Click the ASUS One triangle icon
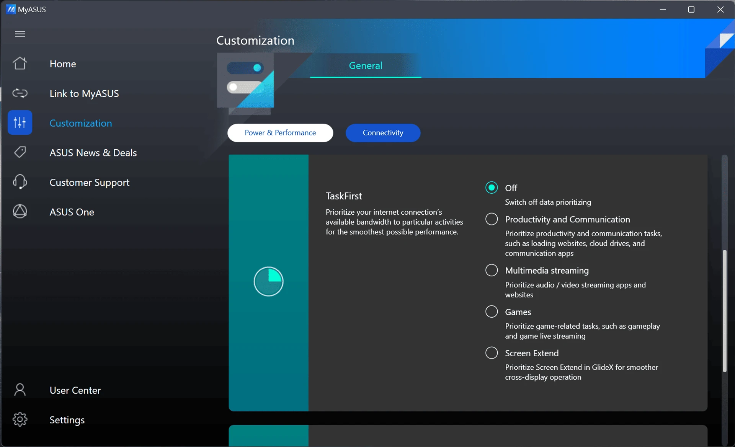The height and width of the screenshot is (447, 735). click(20, 211)
